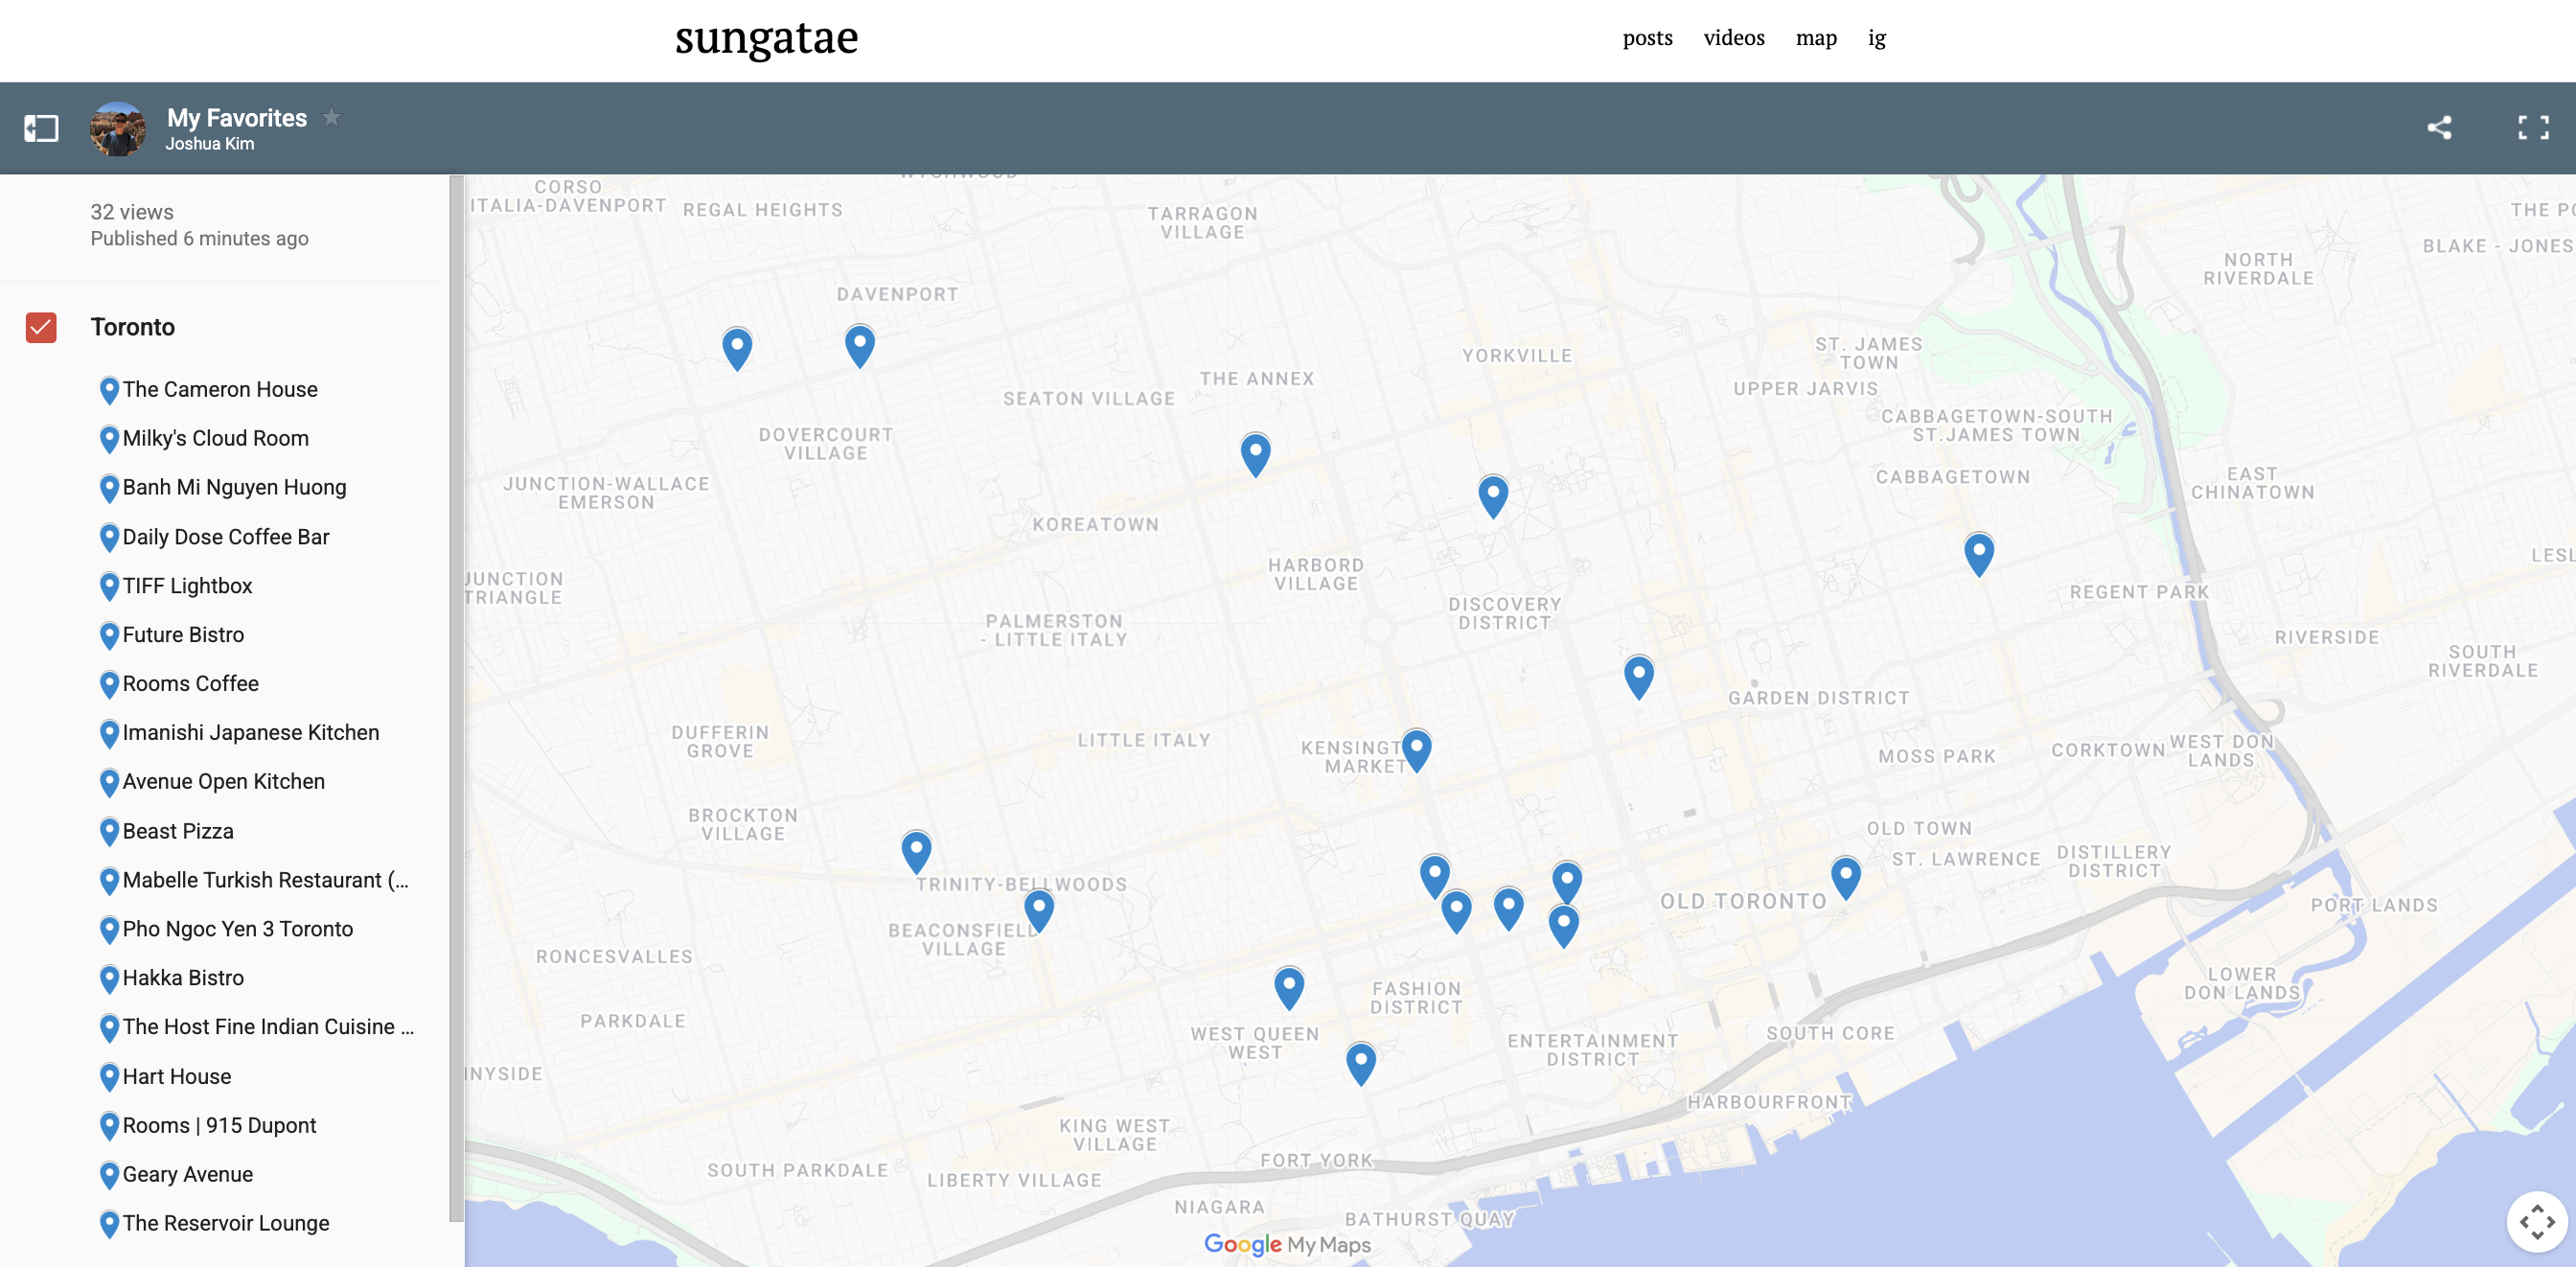Star the My Favorites map

331,118
